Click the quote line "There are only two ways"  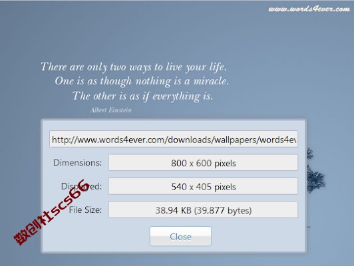(134, 67)
